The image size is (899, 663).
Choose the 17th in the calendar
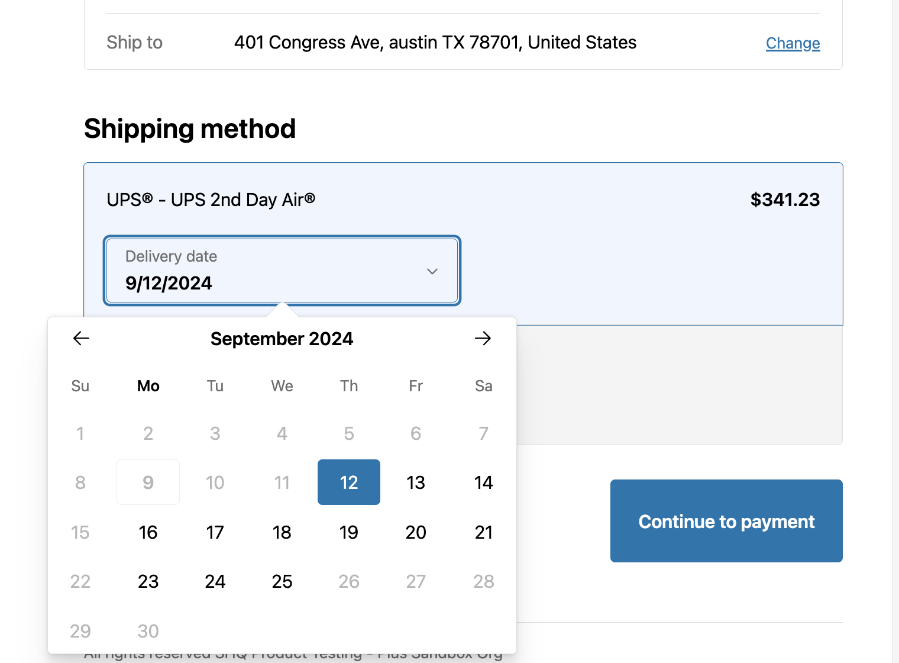pyautogui.click(x=215, y=532)
